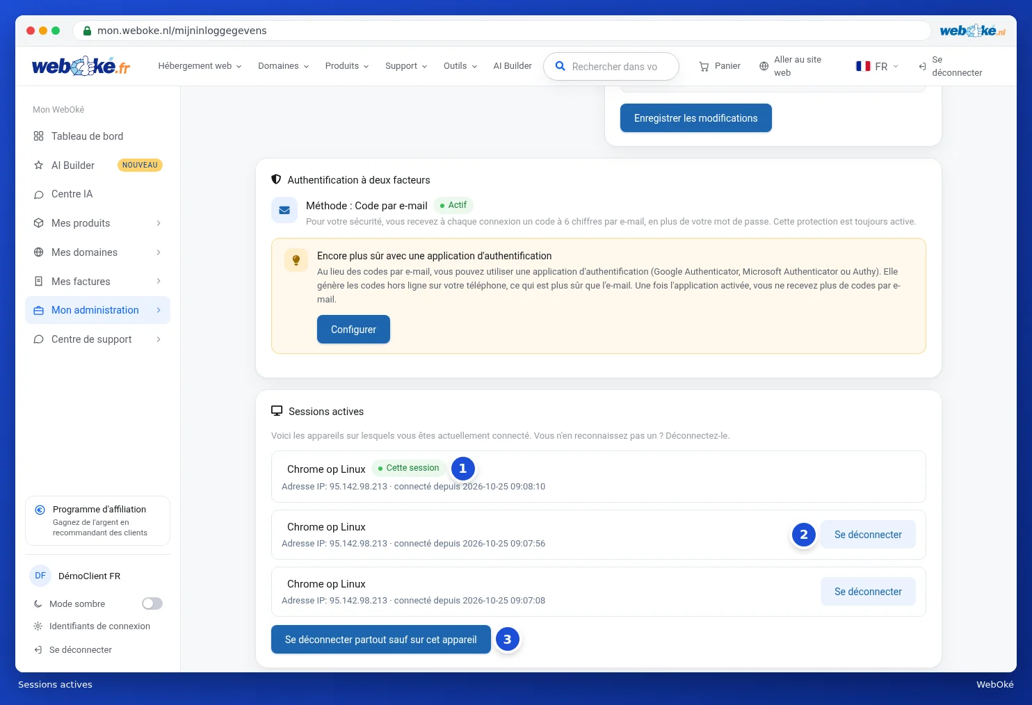Click the envelope icon beside Méthode
The image size is (1032, 705).
click(x=284, y=210)
